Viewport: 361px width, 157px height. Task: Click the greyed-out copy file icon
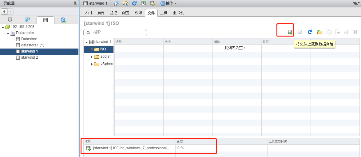coord(330,32)
